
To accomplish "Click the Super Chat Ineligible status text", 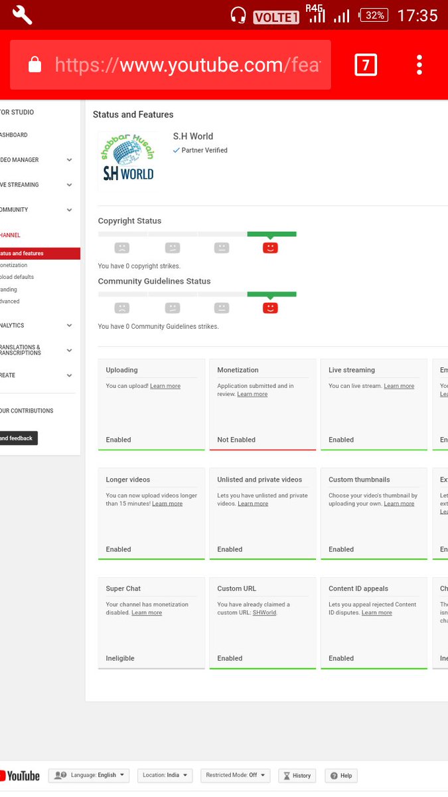I will click(x=120, y=658).
